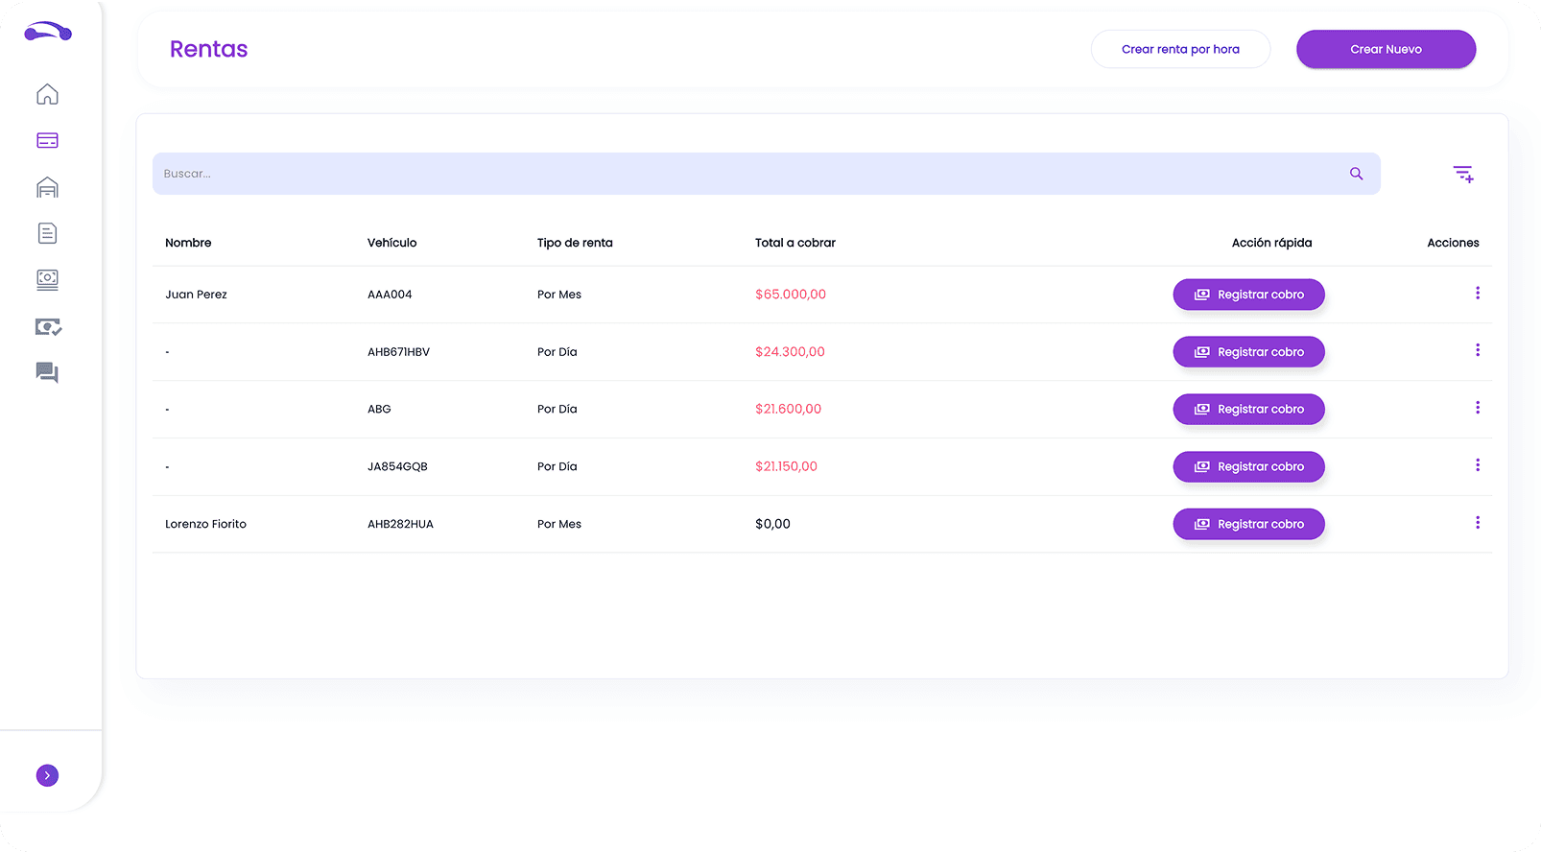1541x852 pixels.
Task: Click Crear renta por hora button
Action: [1180, 49]
